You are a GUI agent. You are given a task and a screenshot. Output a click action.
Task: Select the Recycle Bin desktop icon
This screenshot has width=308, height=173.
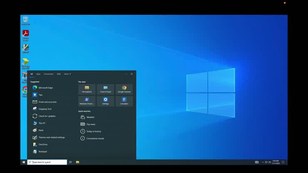pos(25,20)
